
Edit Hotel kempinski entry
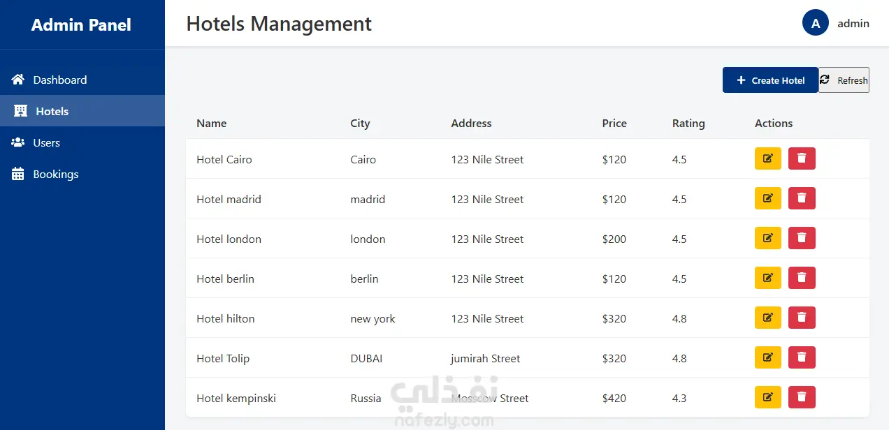[x=767, y=397]
